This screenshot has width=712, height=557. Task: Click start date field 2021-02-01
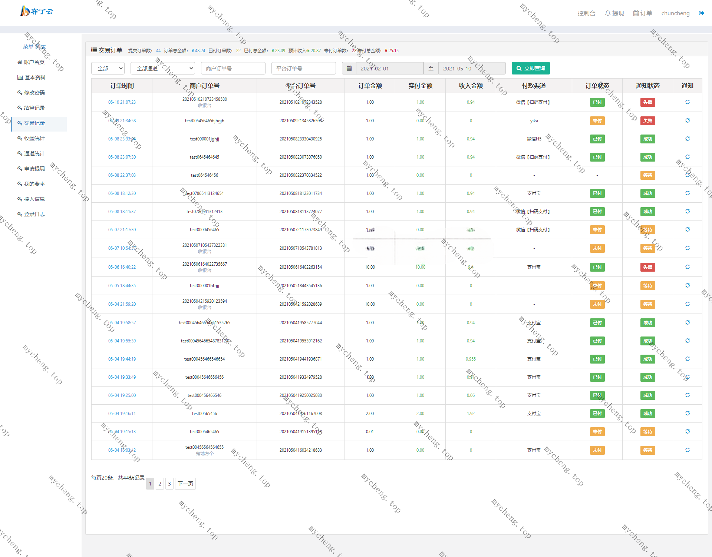pos(390,68)
